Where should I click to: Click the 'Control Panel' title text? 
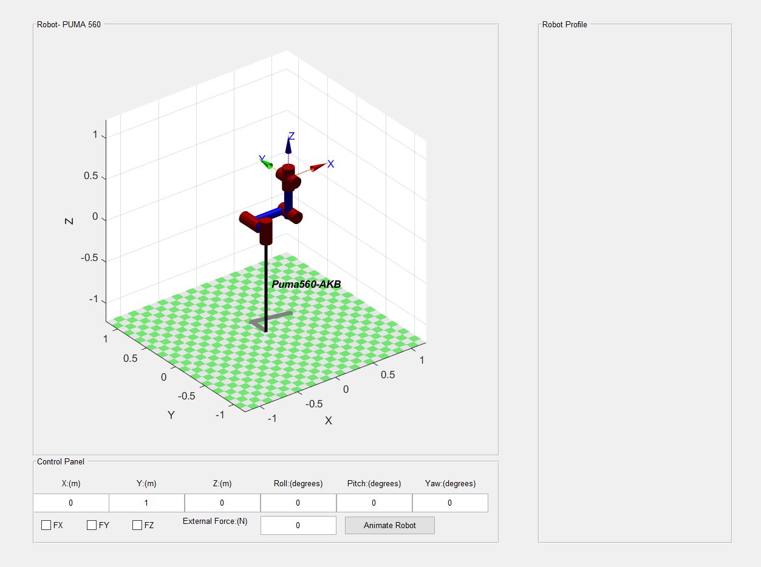(61, 461)
